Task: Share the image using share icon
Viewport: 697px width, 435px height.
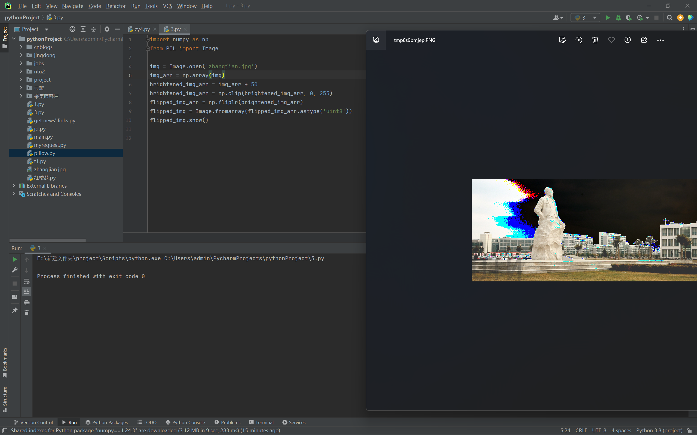Action: [x=644, y=40]
